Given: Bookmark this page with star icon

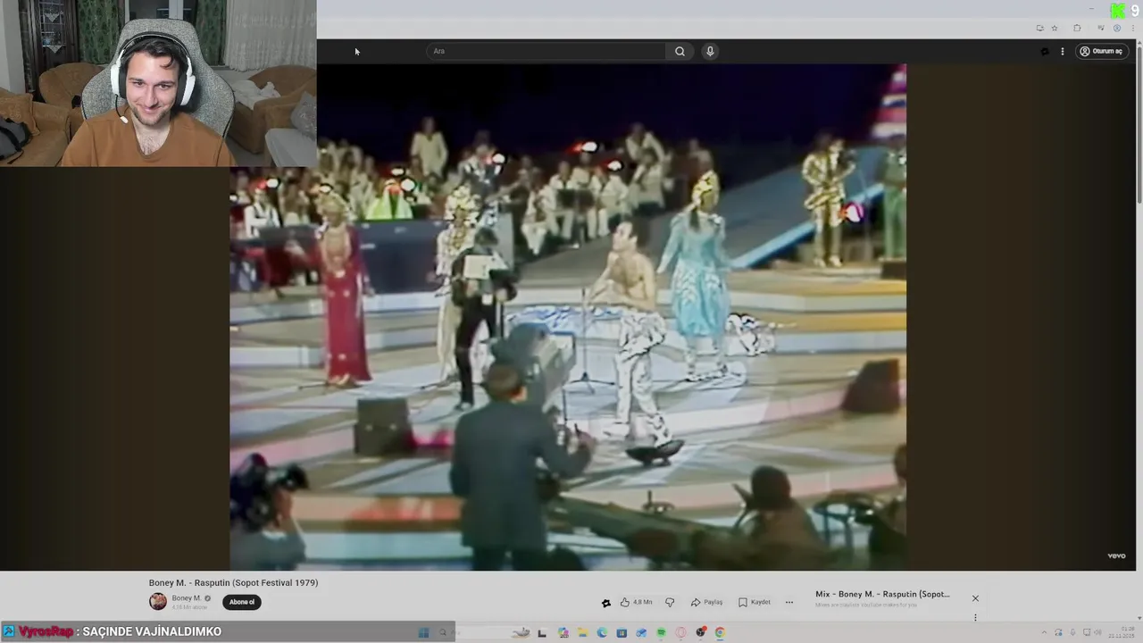Looking at the screenshot, I should pyautogui.click(x=1055, y=28).
